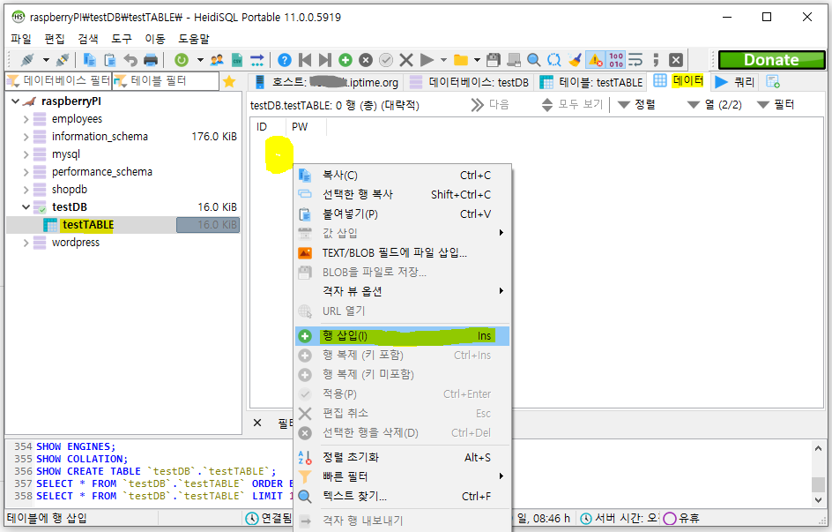Screen dimensions: 832x532
Task: Click the run query play icon
Action: click(427, 60)
